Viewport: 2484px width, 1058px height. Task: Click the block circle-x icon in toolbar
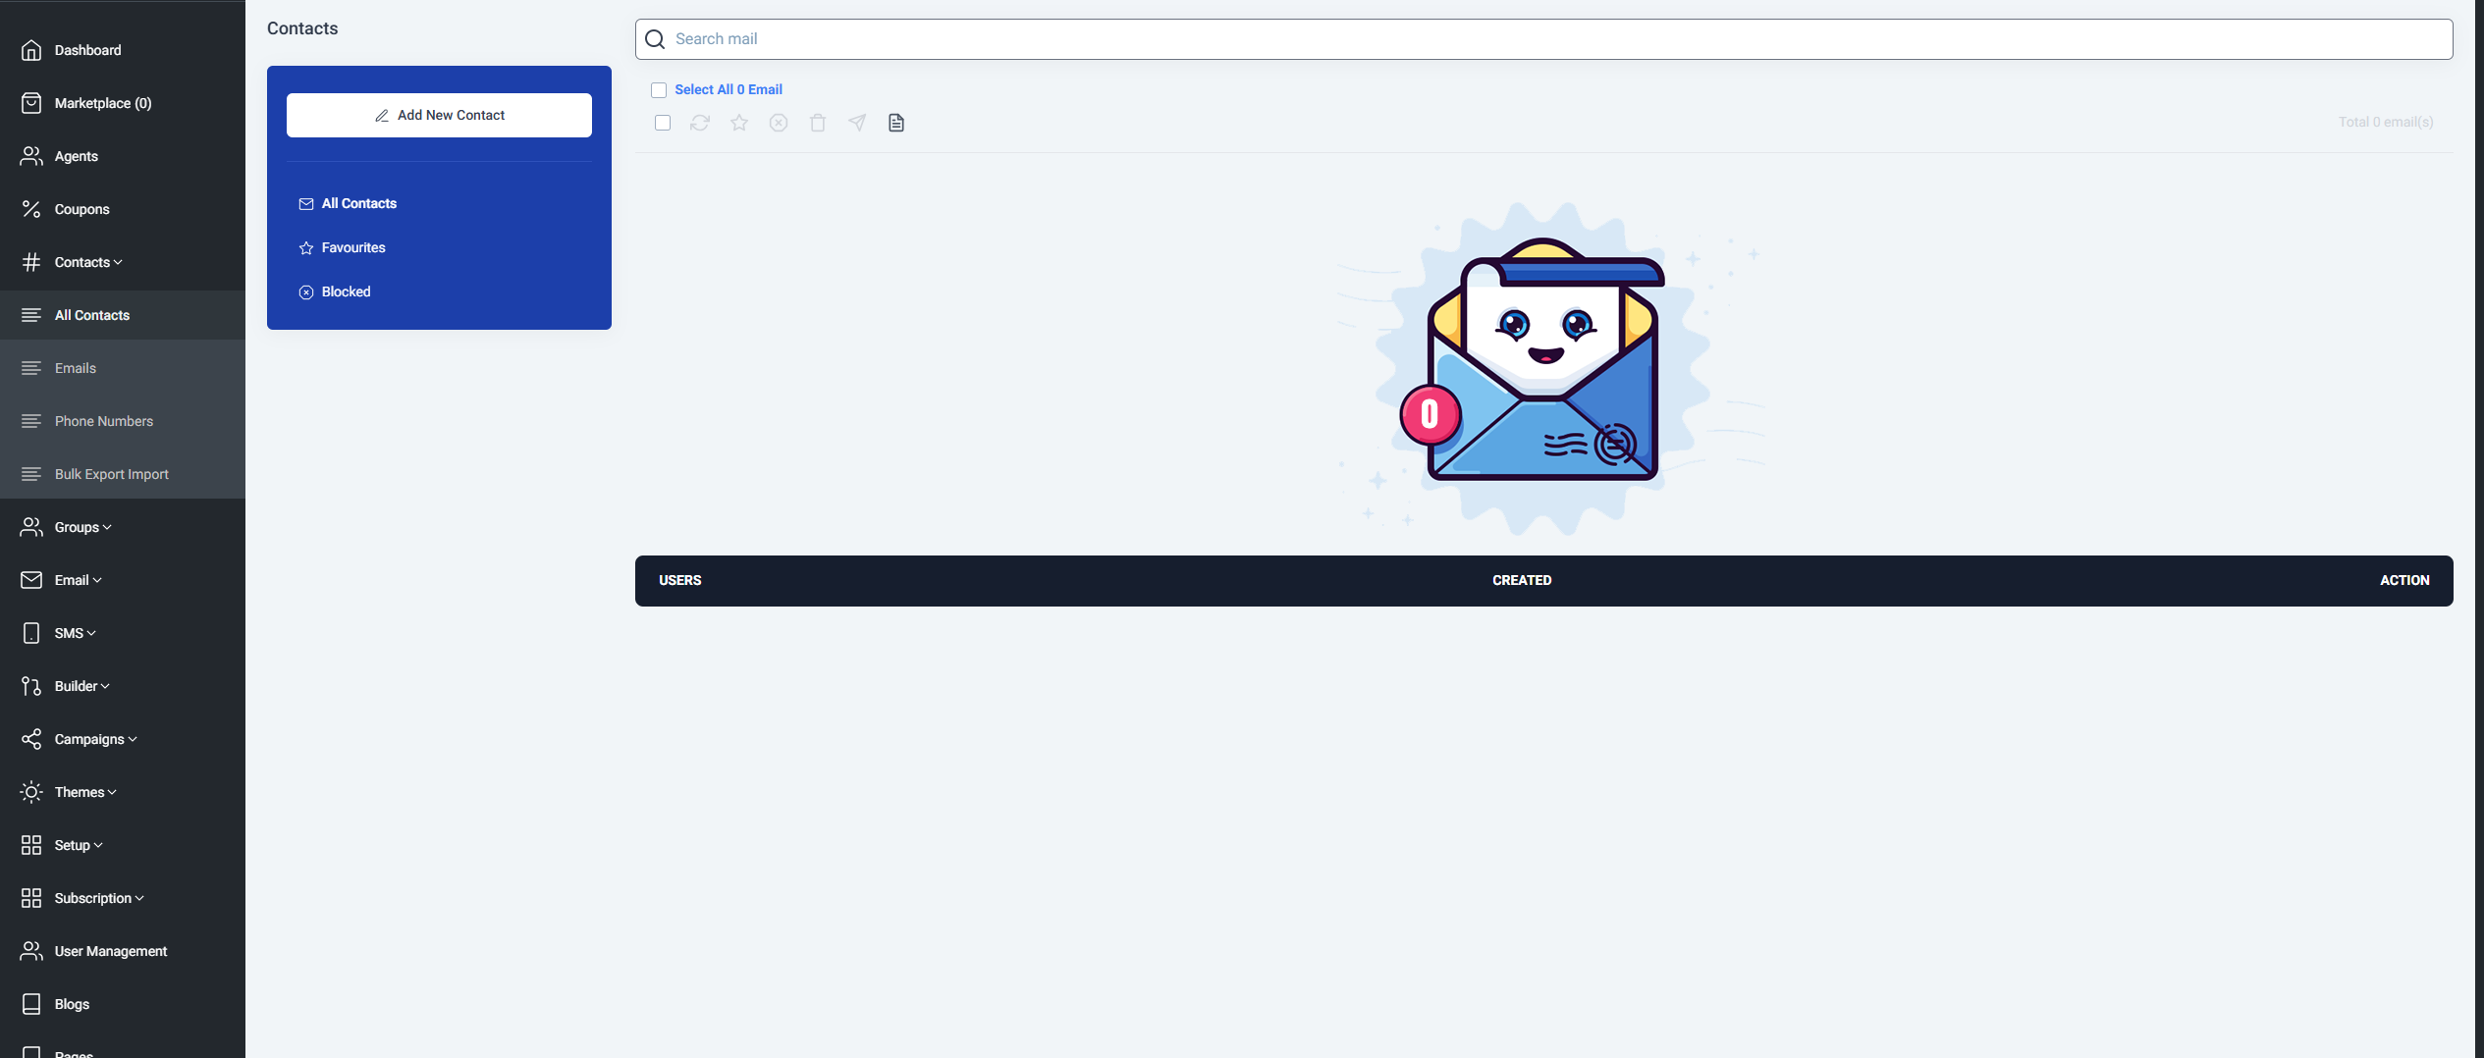779,123
